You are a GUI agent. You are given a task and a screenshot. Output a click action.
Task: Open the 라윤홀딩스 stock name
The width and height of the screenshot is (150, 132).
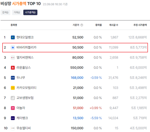pos(24,68)
